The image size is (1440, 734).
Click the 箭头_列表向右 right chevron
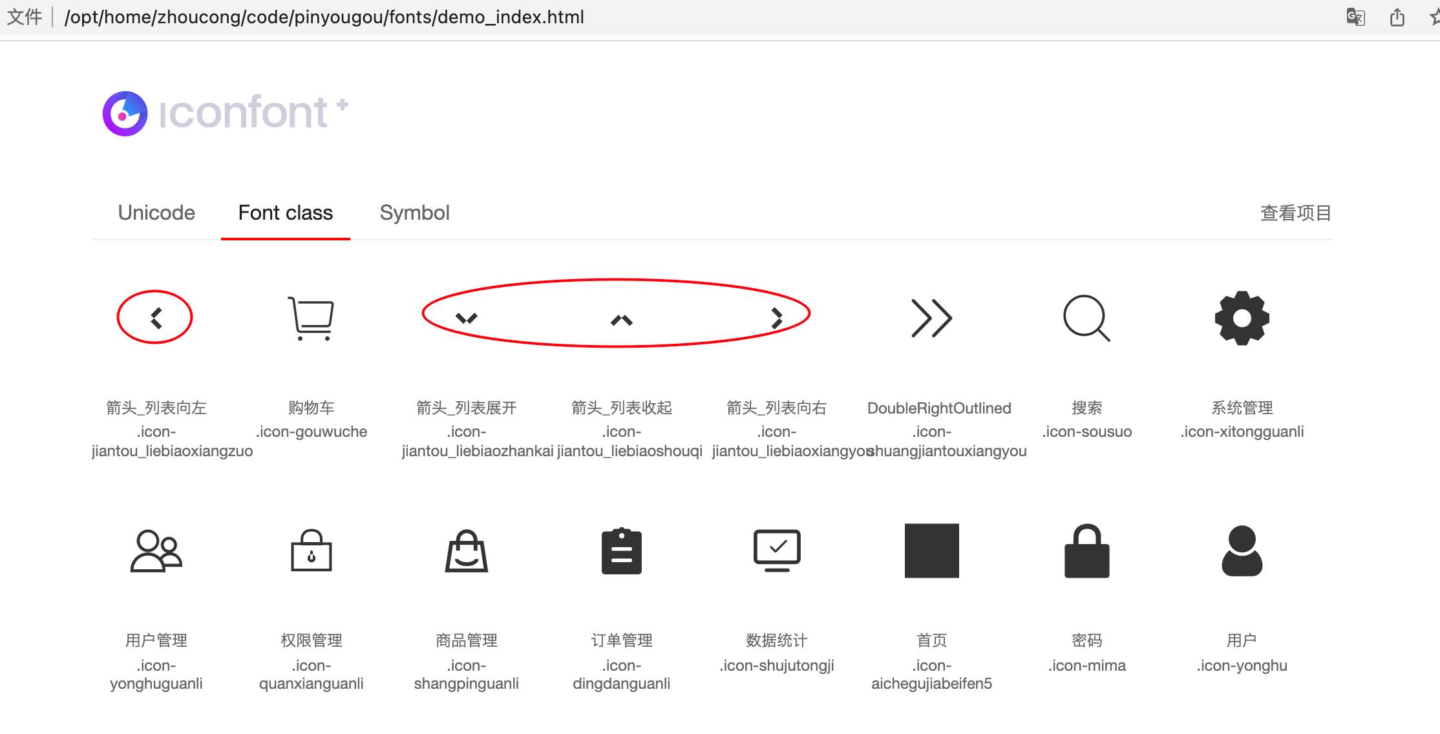[778, 317]
